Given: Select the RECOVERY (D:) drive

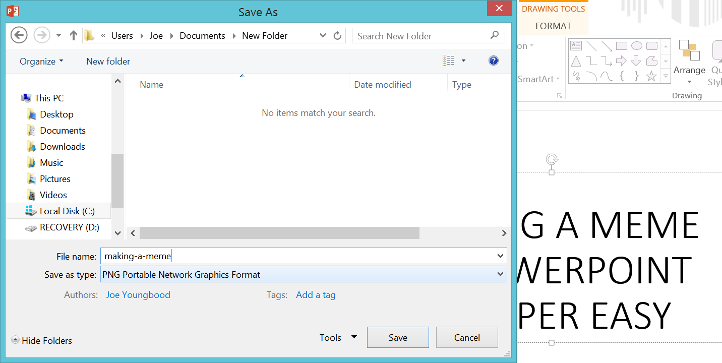Looking at the screenshot, I should pyautogui.click(x=63, y=227).
